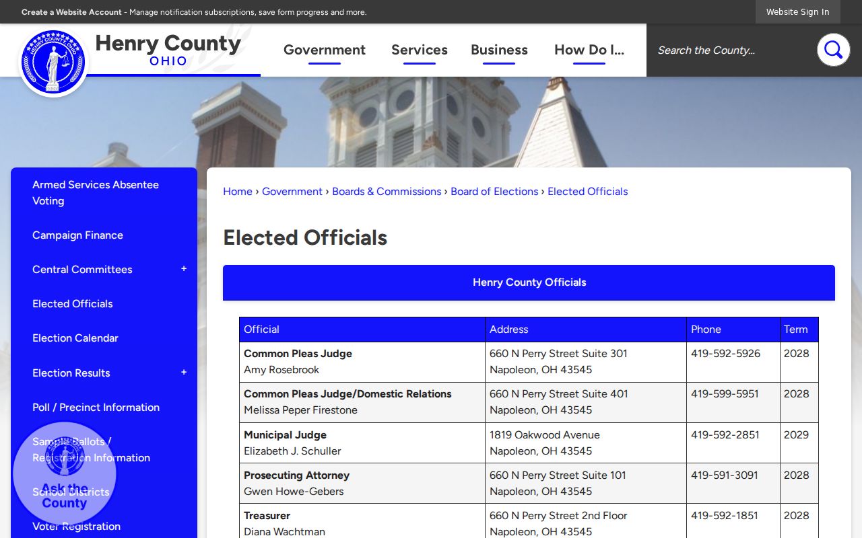862x538 pixels.
Task: Select the name Amy Rosebrook
Action: 281,370
